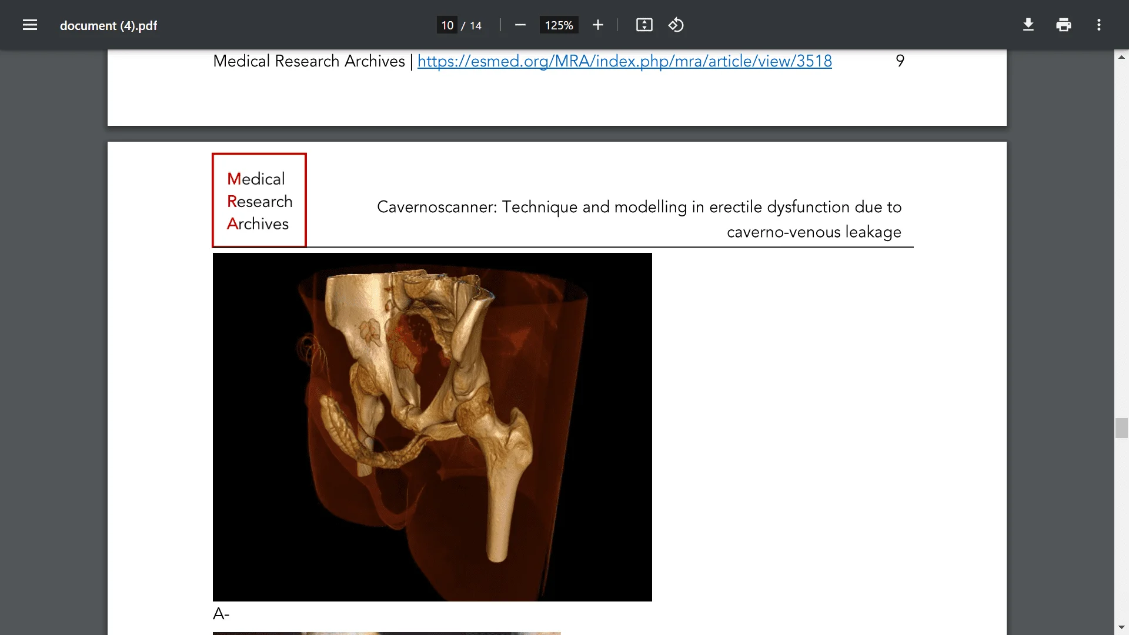Click the page number 9 footer
This screenshot has height=635, width=1129.
[900, 61]
